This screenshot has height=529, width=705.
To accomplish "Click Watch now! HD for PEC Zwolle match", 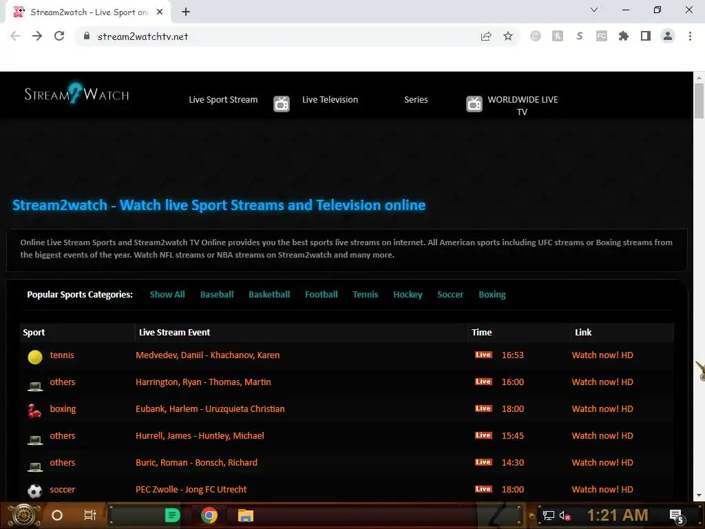I will tap(602, 490).
